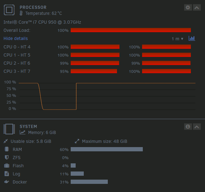Click the RAM chip icon

[7, 149]
